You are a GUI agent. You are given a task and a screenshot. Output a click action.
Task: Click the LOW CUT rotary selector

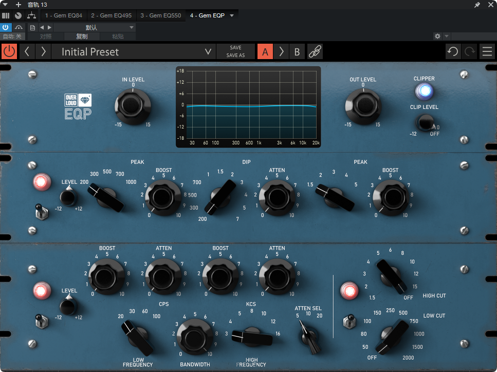(392, 337)
